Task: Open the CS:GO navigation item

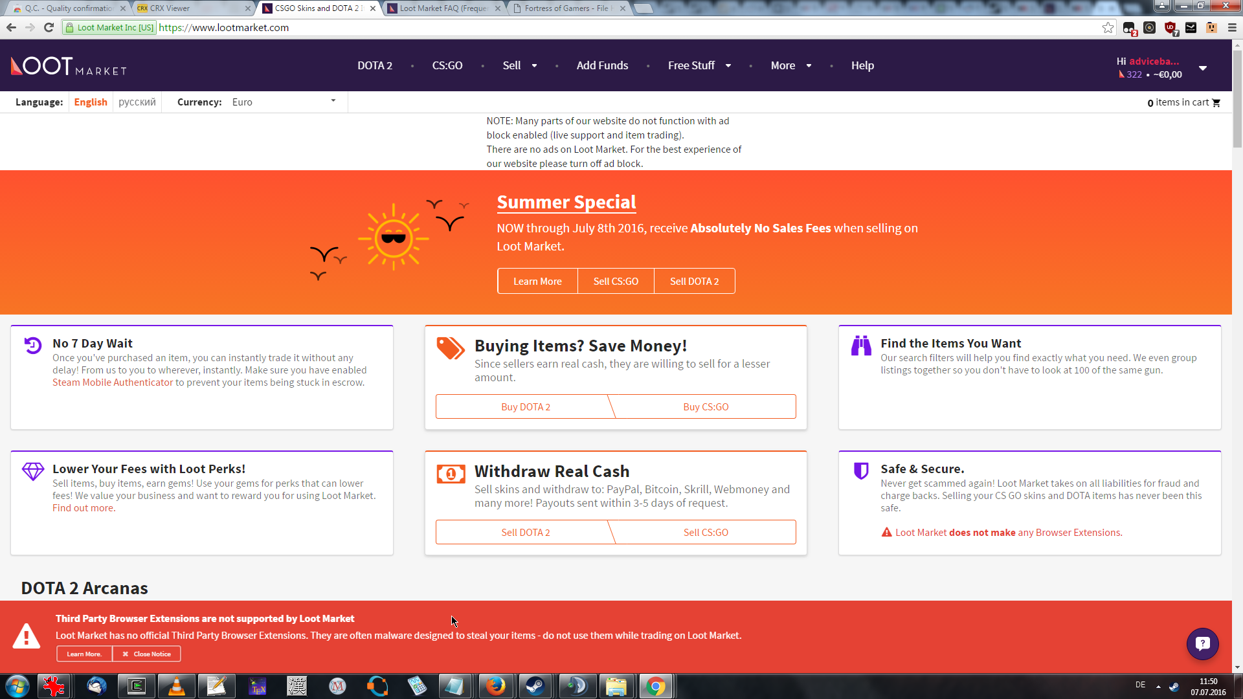Action: (x=447, y=65)
